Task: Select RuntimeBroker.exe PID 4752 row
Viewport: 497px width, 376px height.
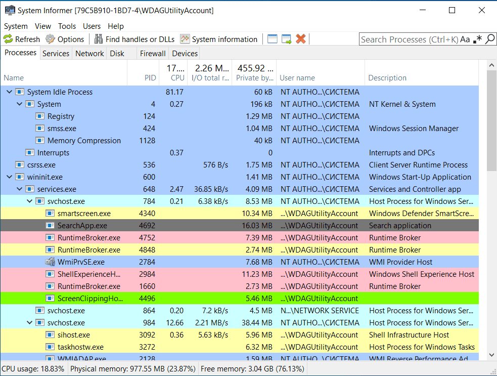Action: [x=240, y=238]
